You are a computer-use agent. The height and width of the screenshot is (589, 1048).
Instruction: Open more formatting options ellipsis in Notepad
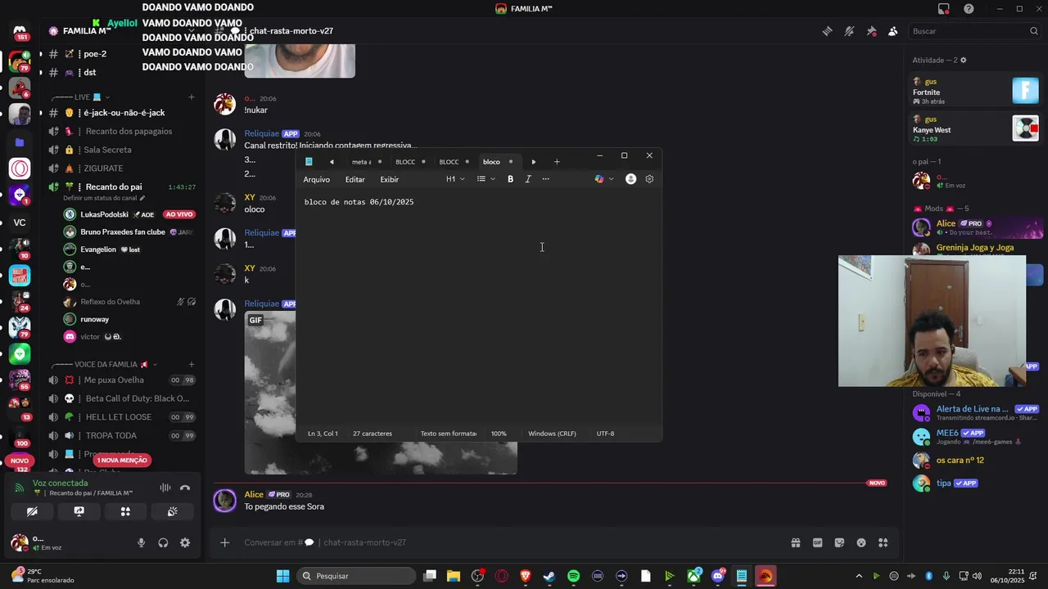546,179
